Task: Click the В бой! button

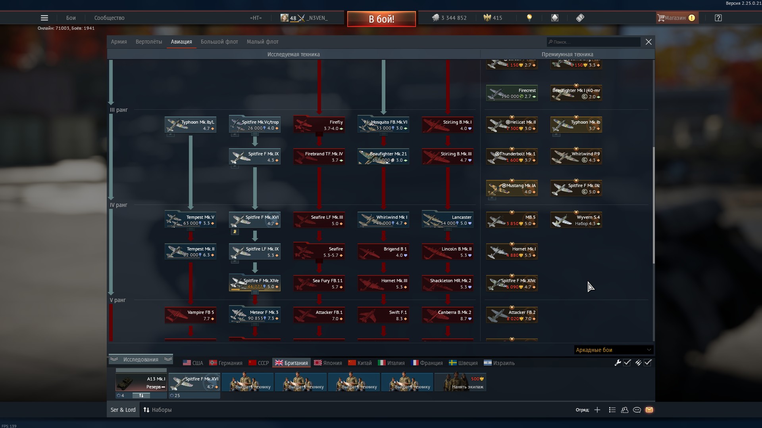Action: 381,19
